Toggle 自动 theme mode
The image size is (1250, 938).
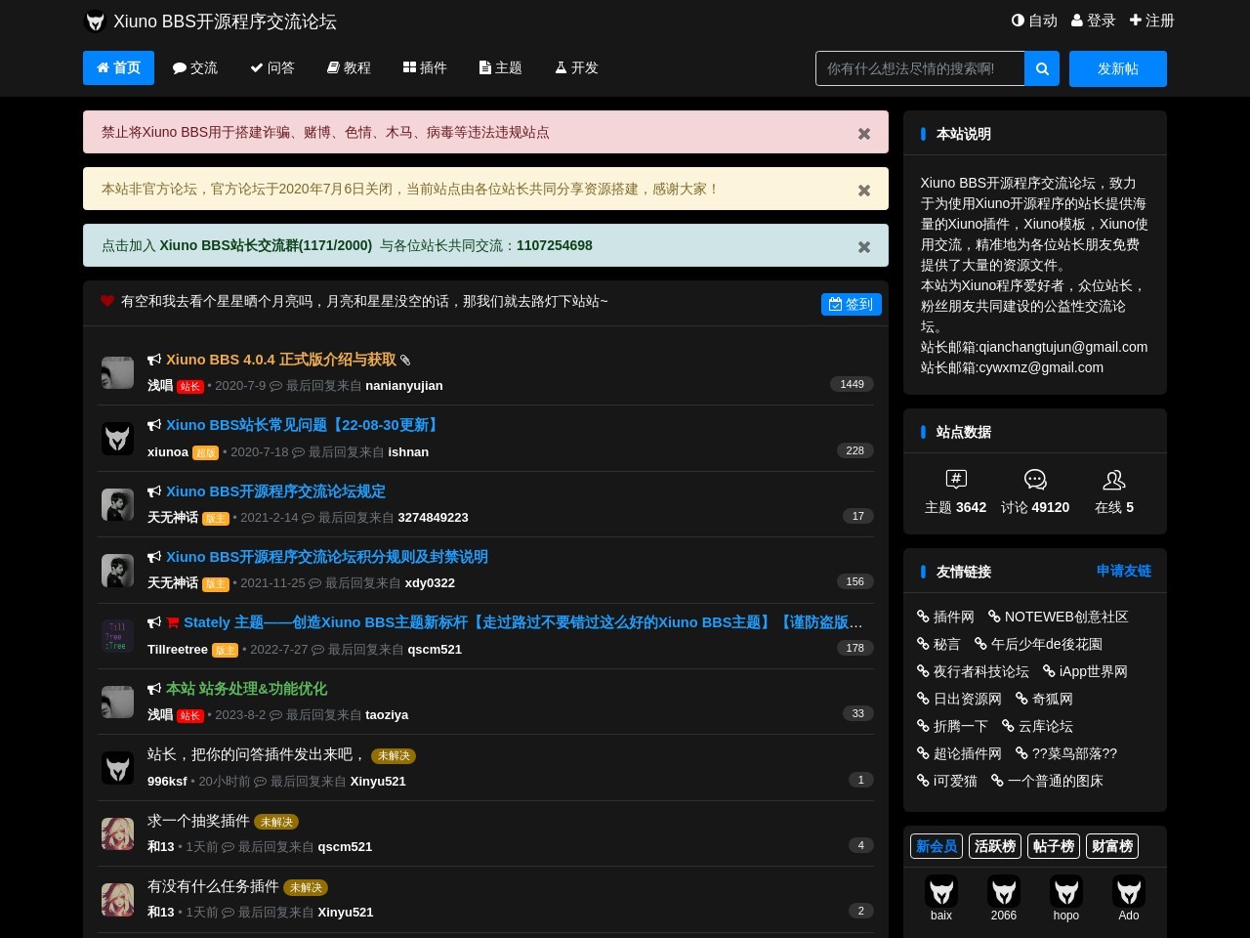[x=1034, y=21]
